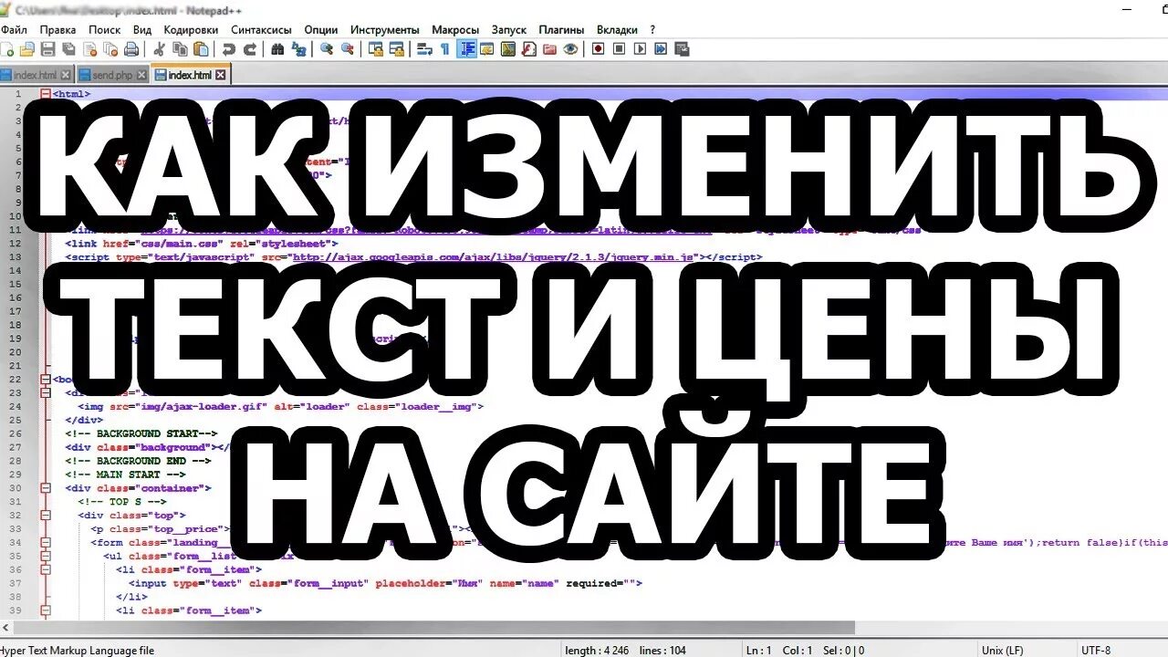Click the Paste toolbar icon
This screenshot has height=657, width=1168.
[x=201, y=49]
